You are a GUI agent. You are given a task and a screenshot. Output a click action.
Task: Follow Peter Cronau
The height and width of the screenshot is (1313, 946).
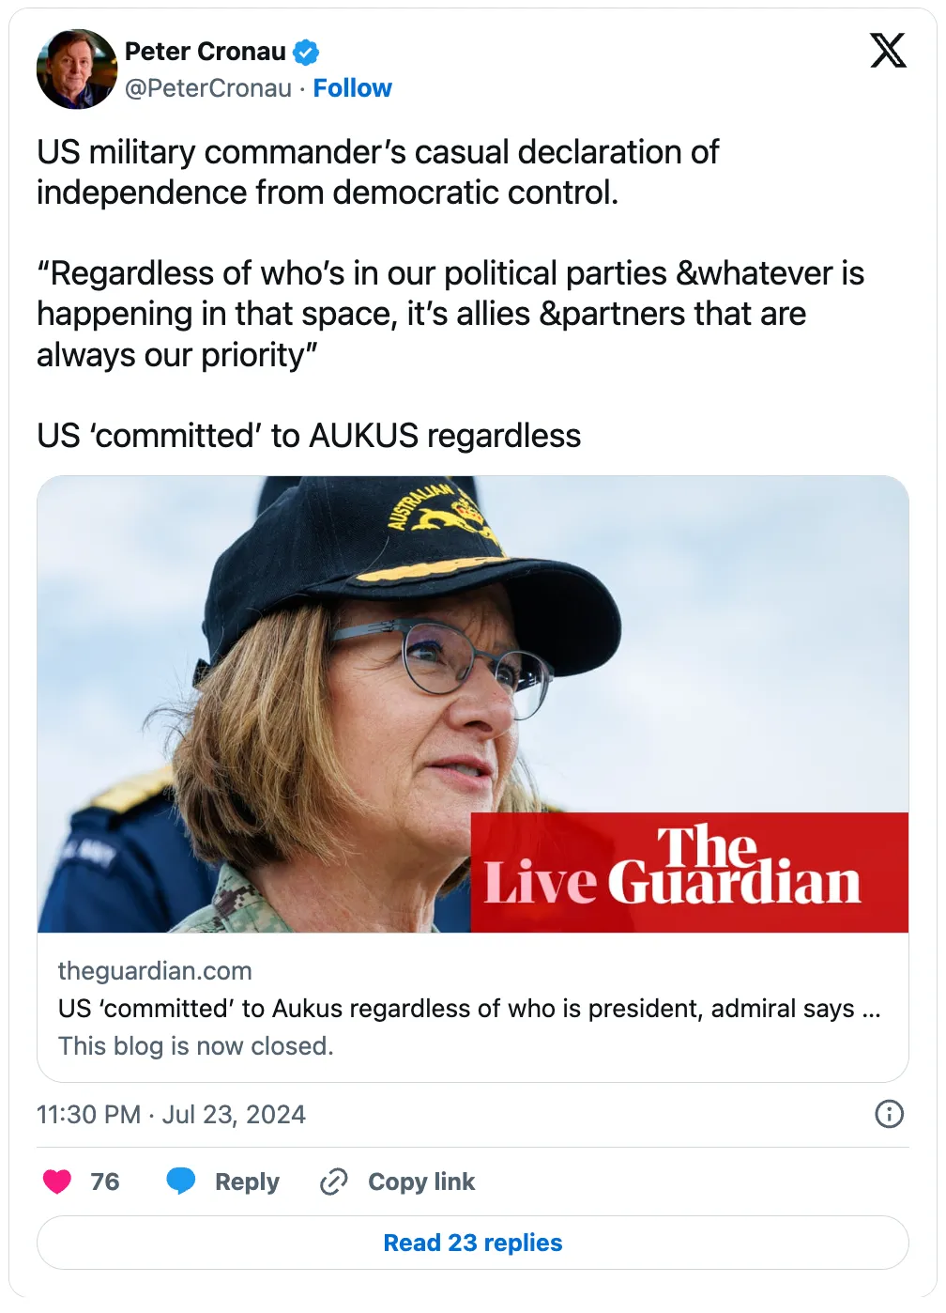352,88
